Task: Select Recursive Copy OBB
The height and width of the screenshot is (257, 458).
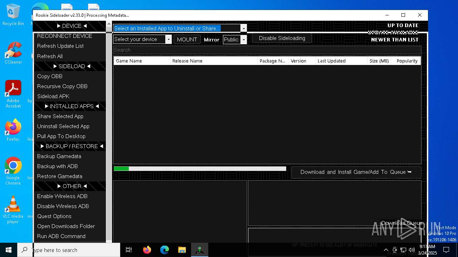Action: (x=70, y=86)
